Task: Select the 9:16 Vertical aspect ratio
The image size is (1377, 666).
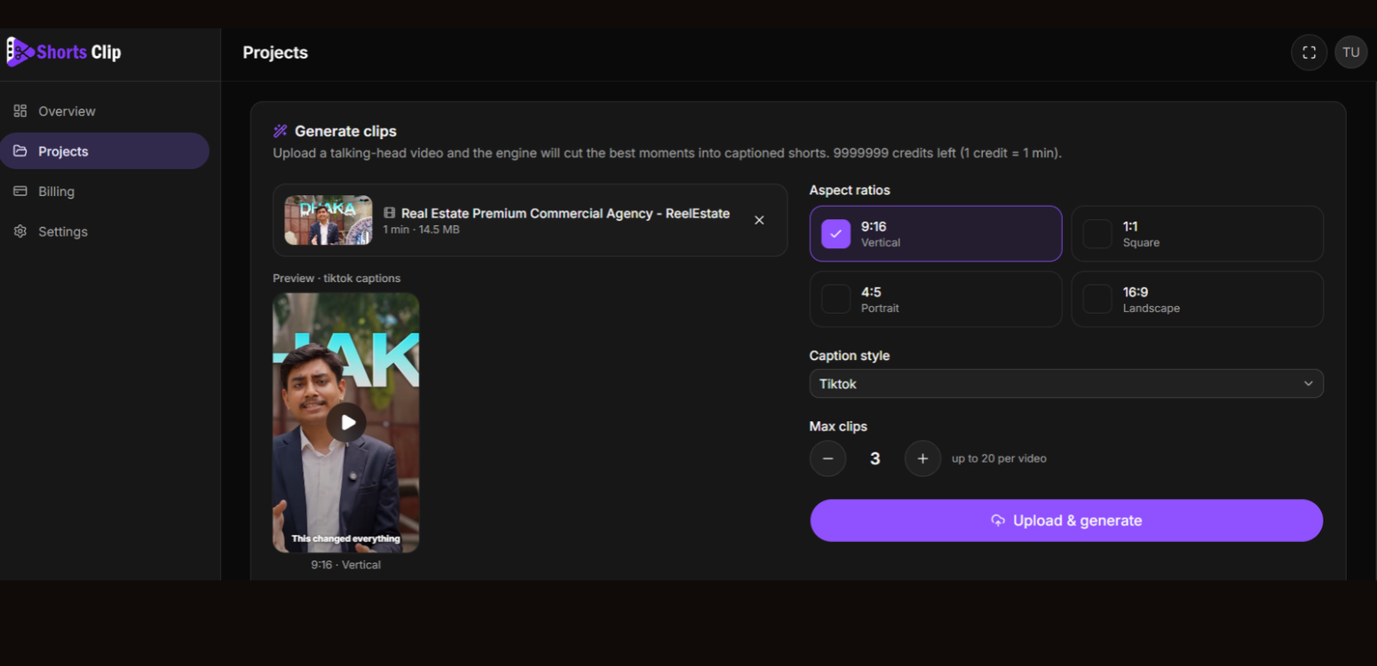Action: (936, 233)
